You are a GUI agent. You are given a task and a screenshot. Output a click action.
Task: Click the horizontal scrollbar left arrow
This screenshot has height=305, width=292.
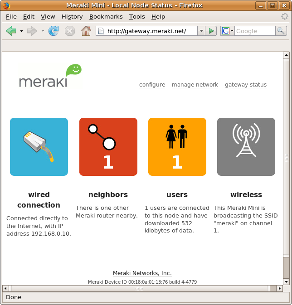point(5,288)
